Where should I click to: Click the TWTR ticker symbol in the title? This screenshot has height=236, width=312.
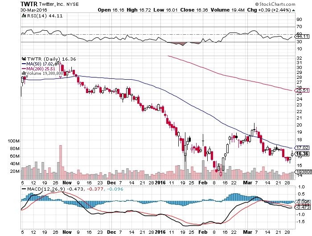[29, 4]
